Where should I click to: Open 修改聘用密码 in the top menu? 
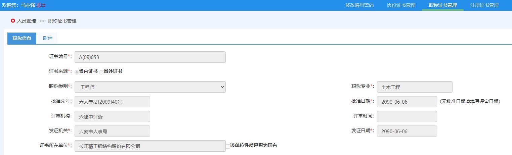pos(359,5)
